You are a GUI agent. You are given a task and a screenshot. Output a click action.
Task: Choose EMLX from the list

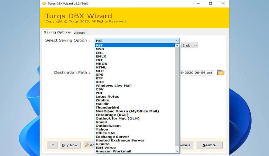(135, 56)
